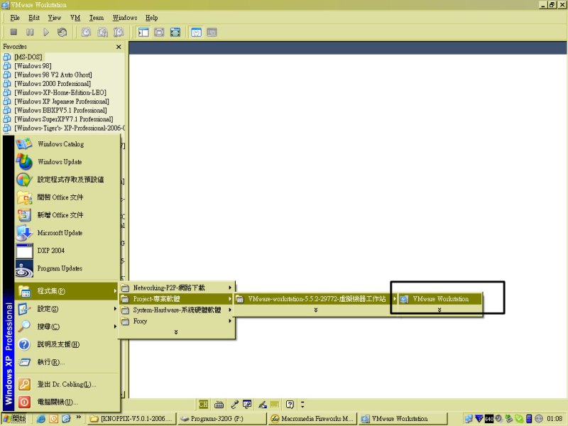Expand Foxy program folder
This screenshot has width=568, height=426.
[177, 322]
